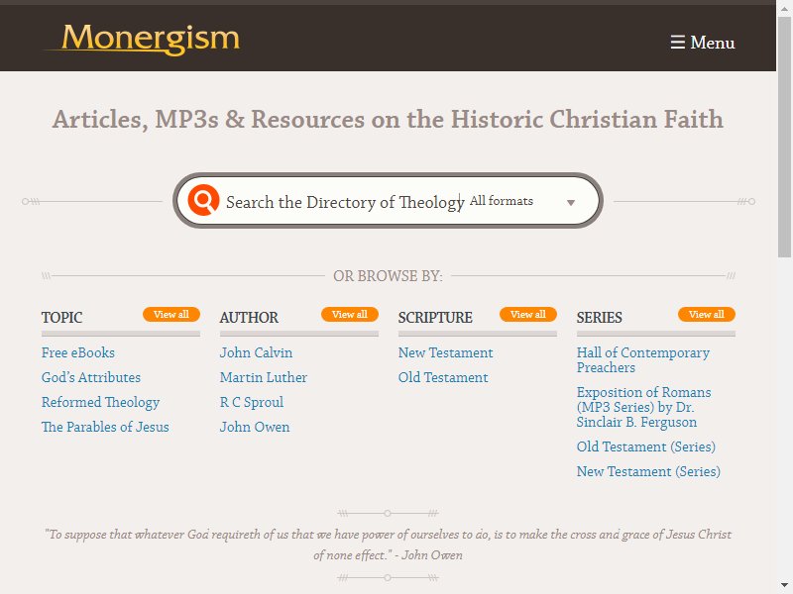Open the All formats dropdown
This screenshot has height=594, width=793.
point(522,201)
